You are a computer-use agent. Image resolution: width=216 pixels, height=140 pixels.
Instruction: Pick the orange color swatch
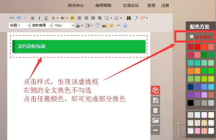click(191, 71)
